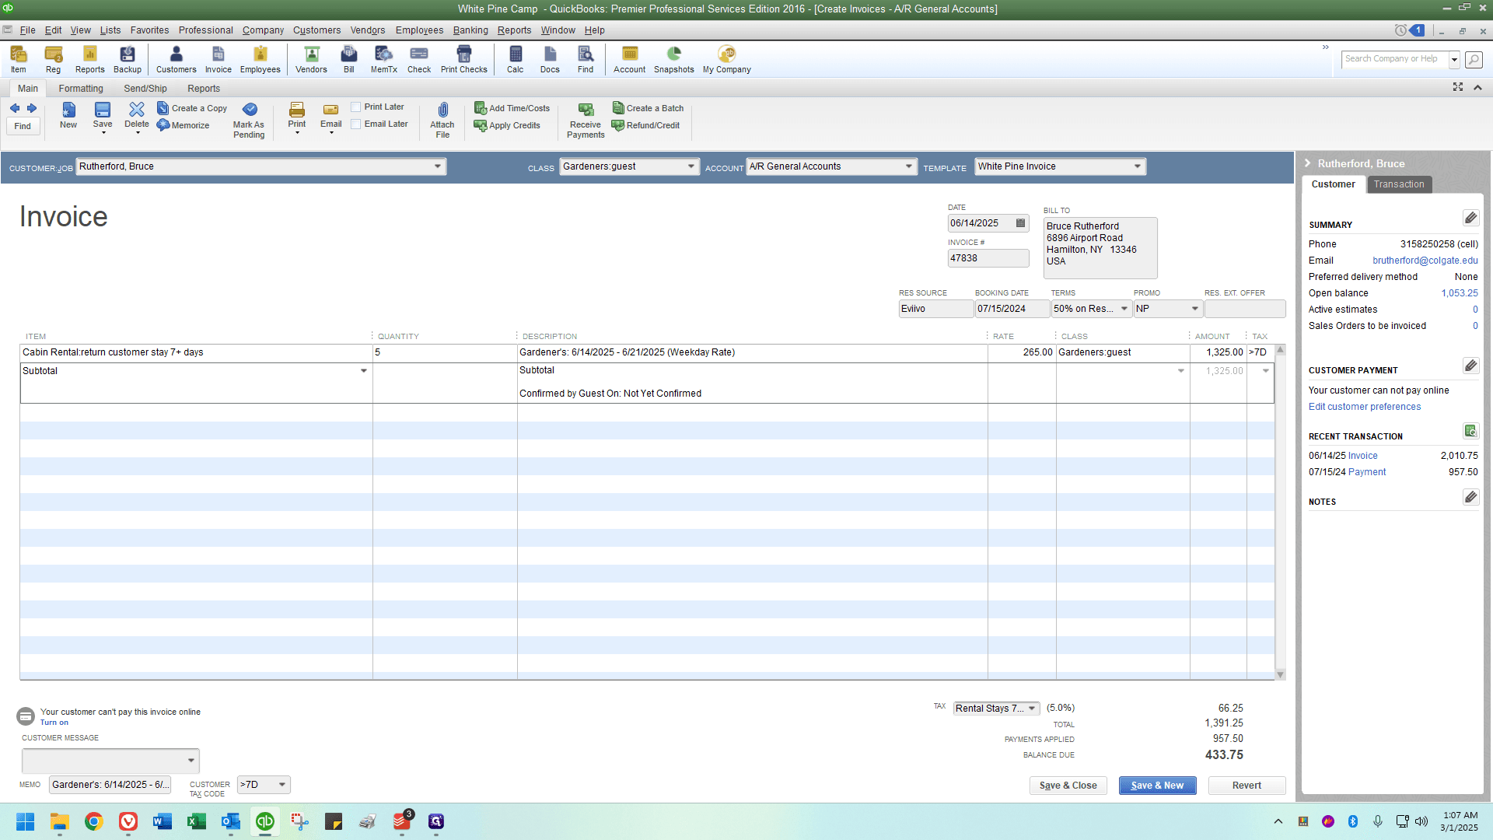The height and width of the screenshot is (840, 1493).
Task: Open the invoice date calendar picker
Action: [x=1021, y=223]
